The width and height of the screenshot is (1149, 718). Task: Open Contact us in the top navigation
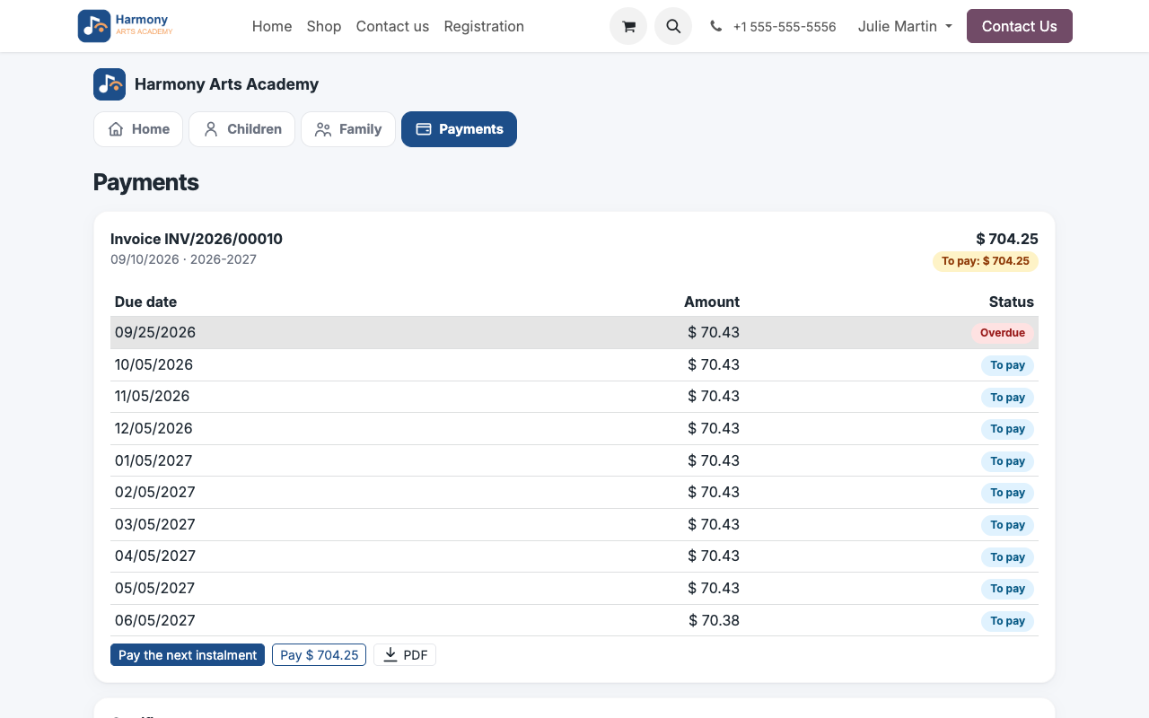coord(392,26)
